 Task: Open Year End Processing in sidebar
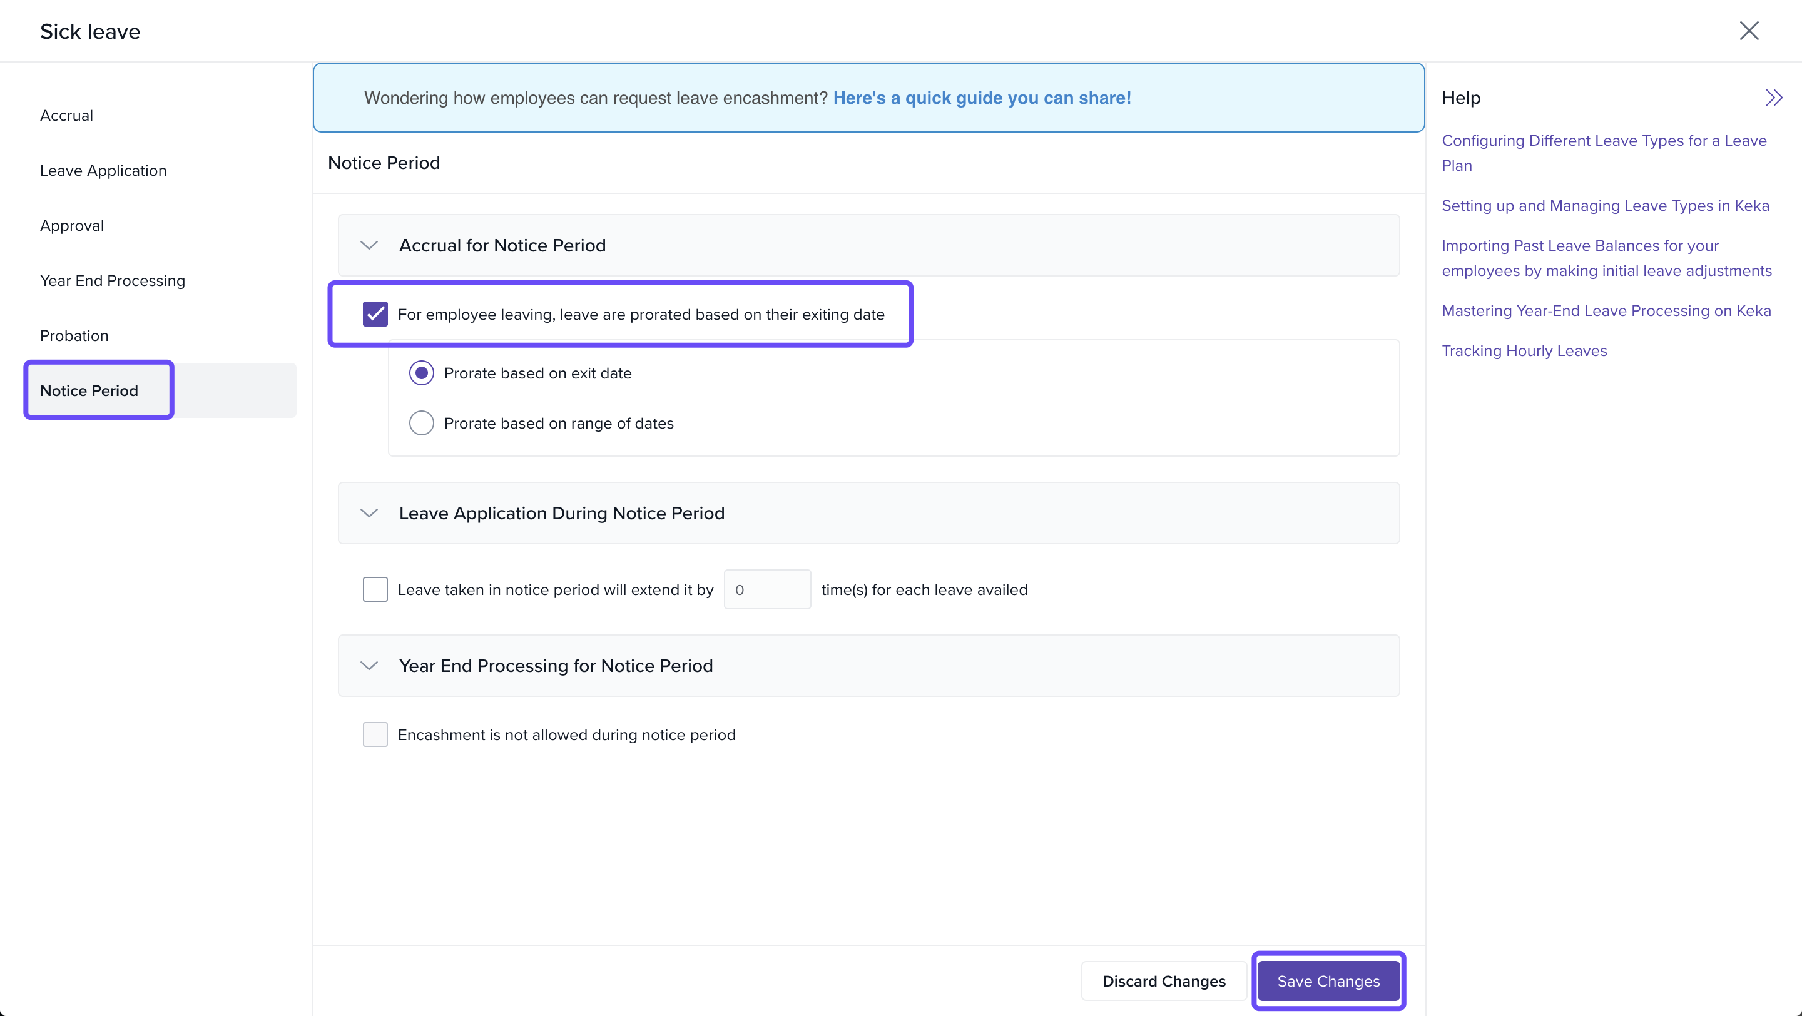tap(112, 280)
